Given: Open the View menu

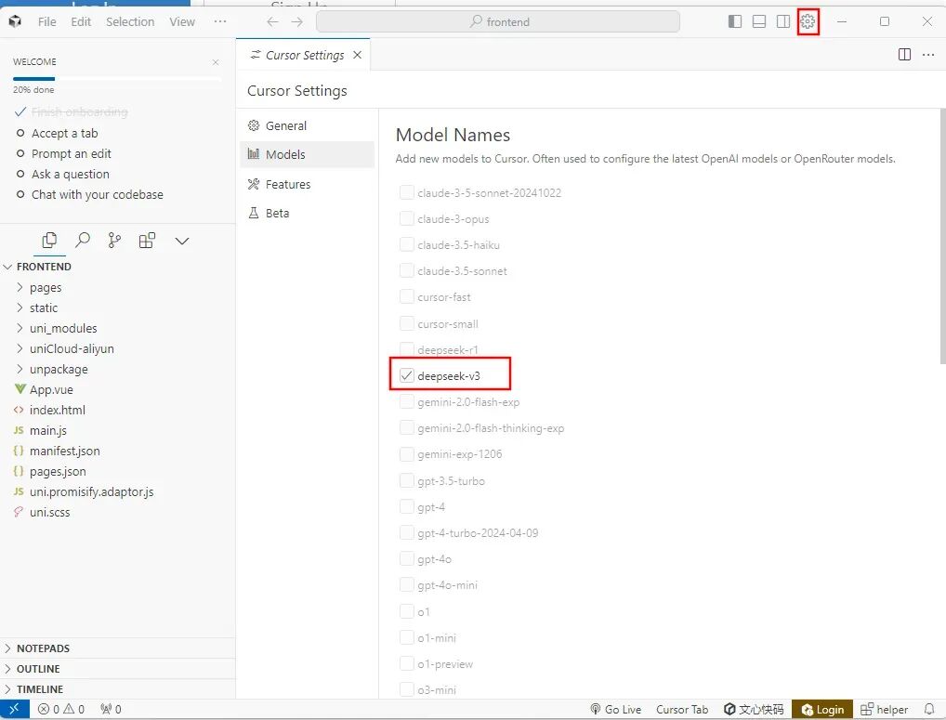Looking at the screenshot, I should click(x=181, y=21).
